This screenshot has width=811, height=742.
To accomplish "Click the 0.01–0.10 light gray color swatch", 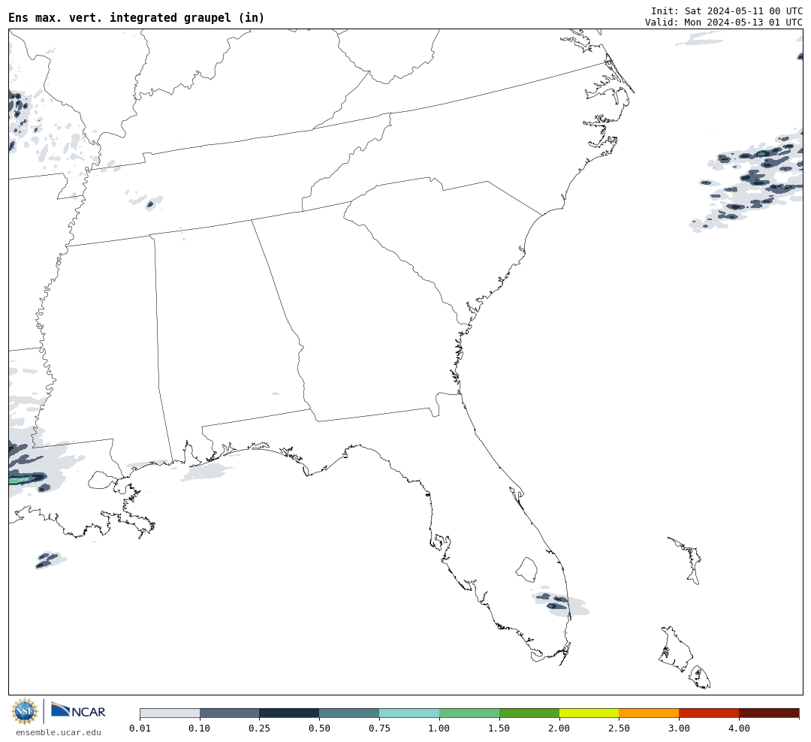I will coord(170,713).
